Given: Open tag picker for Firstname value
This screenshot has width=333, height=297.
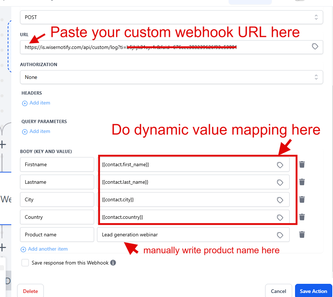Looking at the screenshot, I should pos(280,165).
